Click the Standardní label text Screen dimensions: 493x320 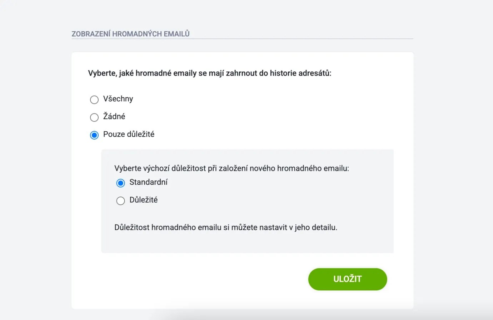coord(148,182)
